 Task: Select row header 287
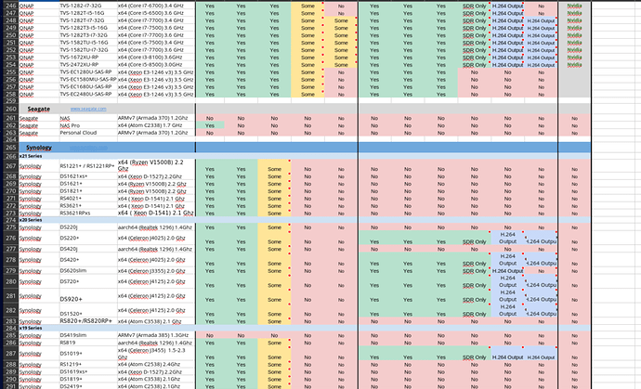(10, 354)
